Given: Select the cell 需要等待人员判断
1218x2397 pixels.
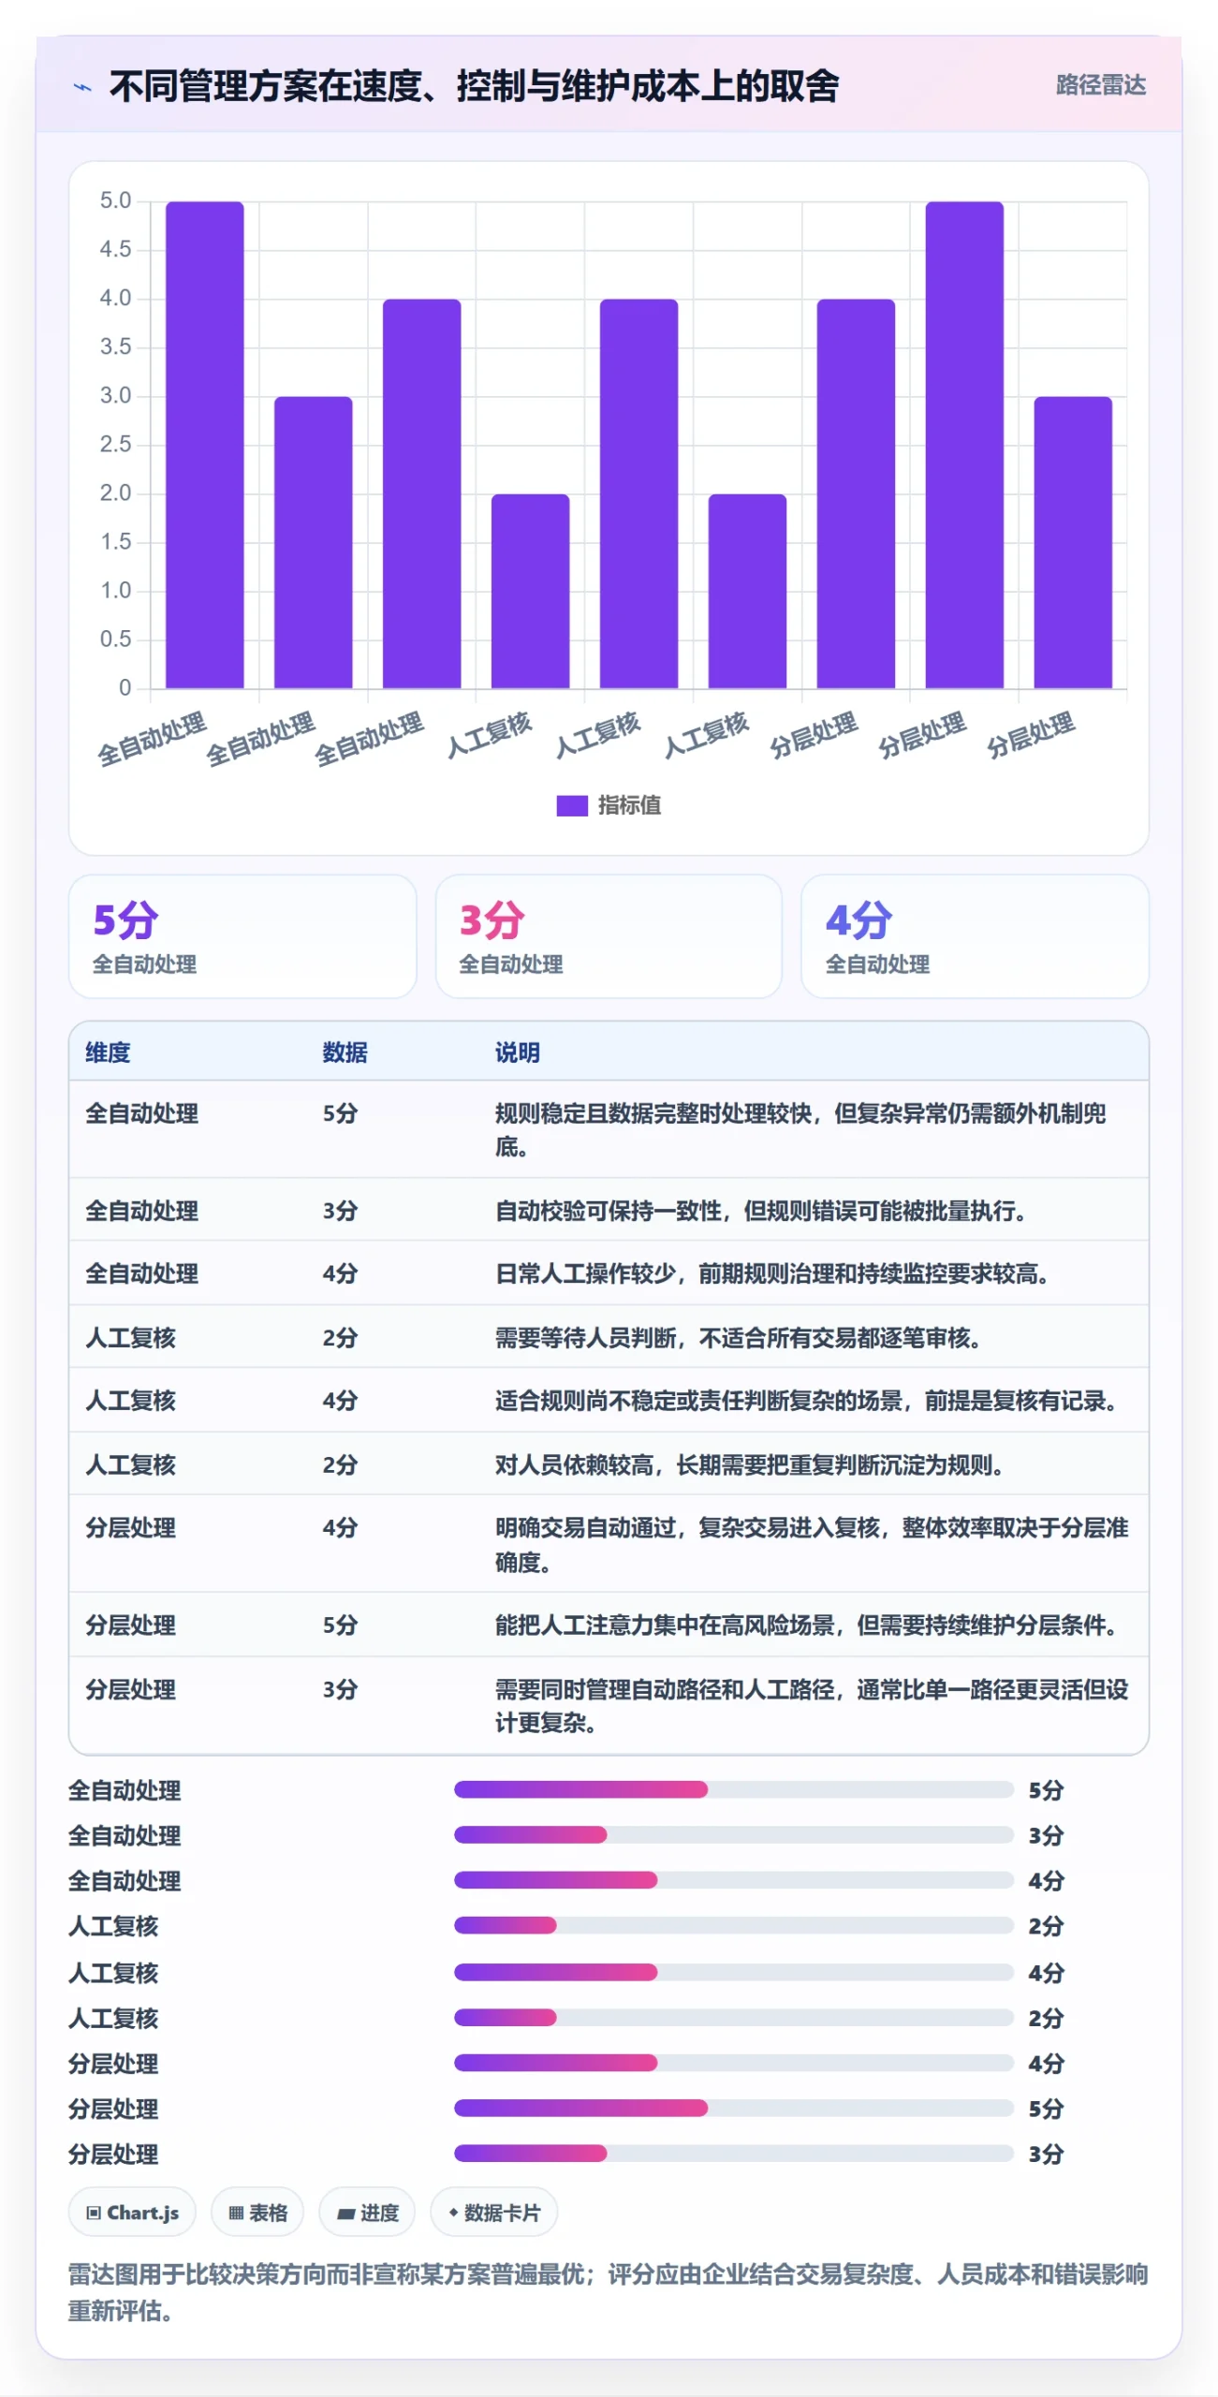Looking at the screenshot, I should [x=813, y=1337].
